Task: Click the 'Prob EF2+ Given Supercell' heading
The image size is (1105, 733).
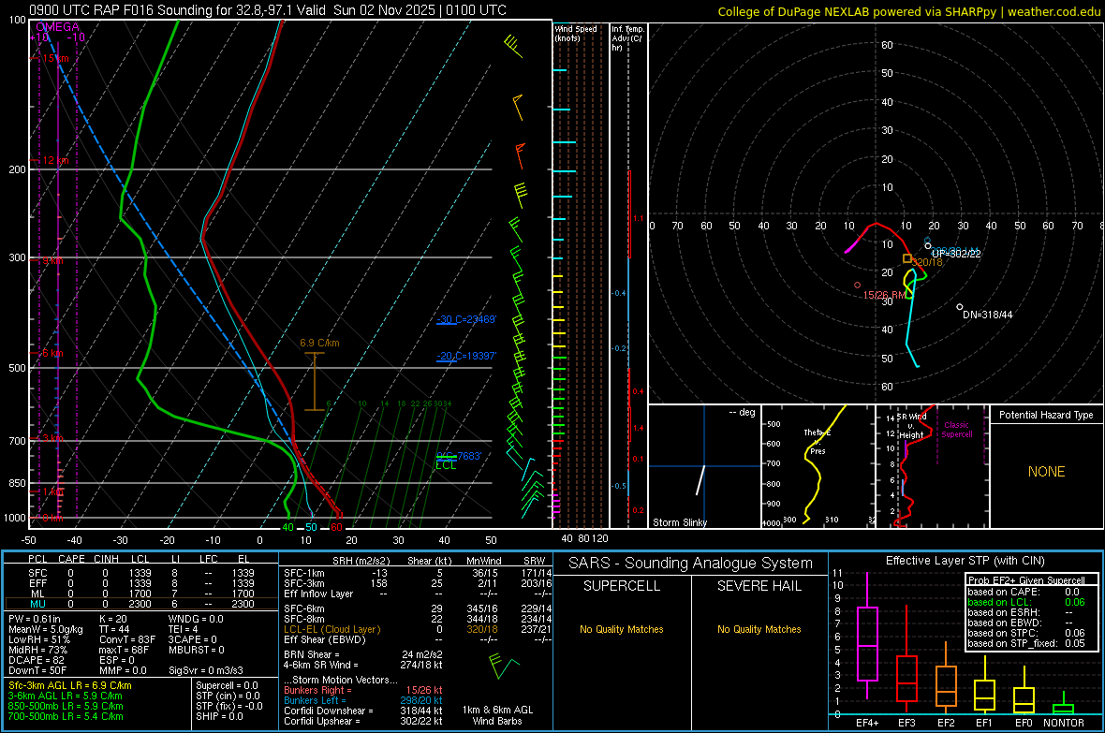Action: coord(1026,580)
